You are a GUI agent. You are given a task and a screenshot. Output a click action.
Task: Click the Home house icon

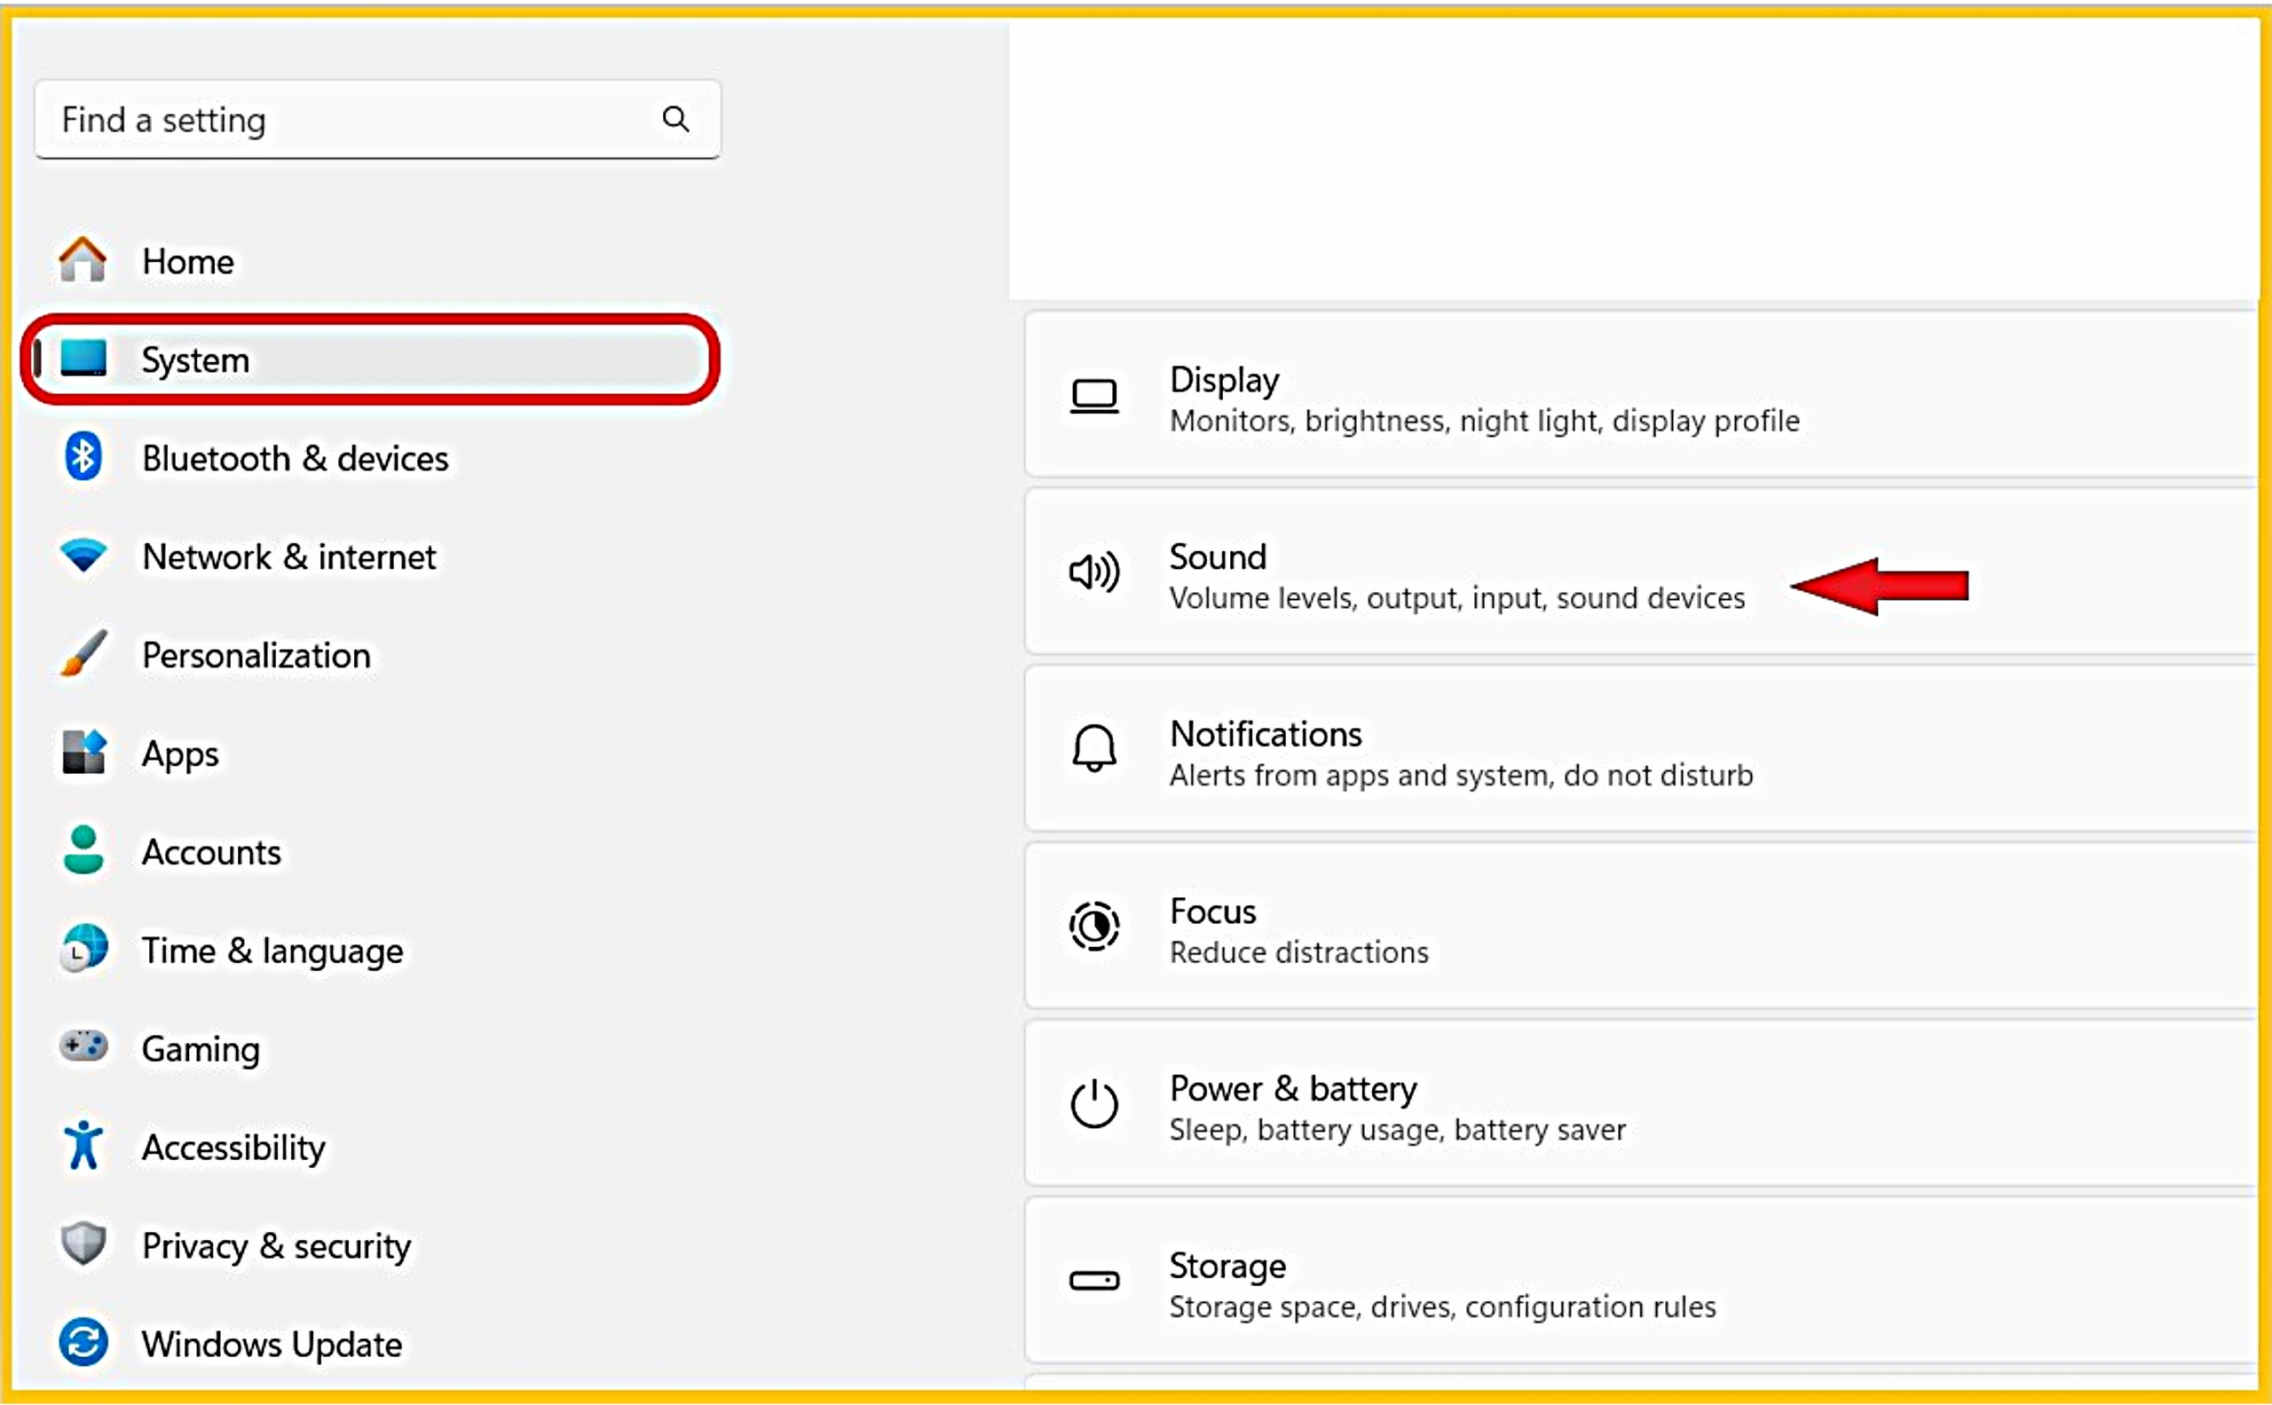click(x=83, y=260)
